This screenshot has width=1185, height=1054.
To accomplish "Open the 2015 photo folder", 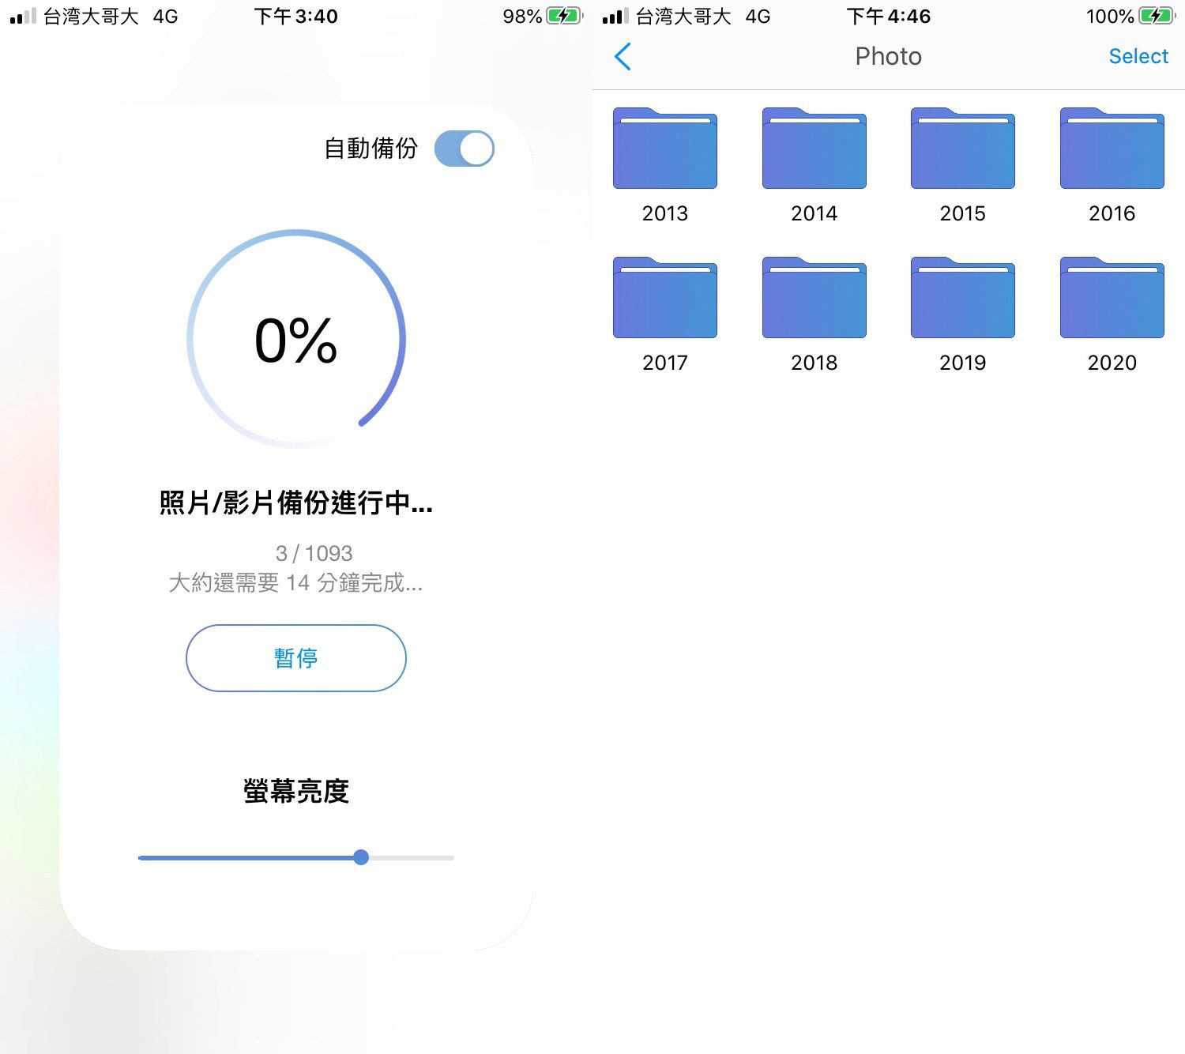I will coord(962,149).
